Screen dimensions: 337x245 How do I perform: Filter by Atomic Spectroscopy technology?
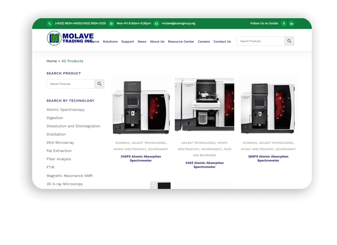point(65,109)
